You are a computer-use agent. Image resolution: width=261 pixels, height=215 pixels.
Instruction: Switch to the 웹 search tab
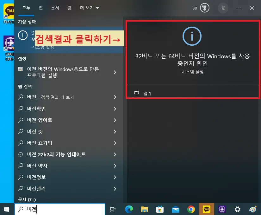tap(69, 8)
